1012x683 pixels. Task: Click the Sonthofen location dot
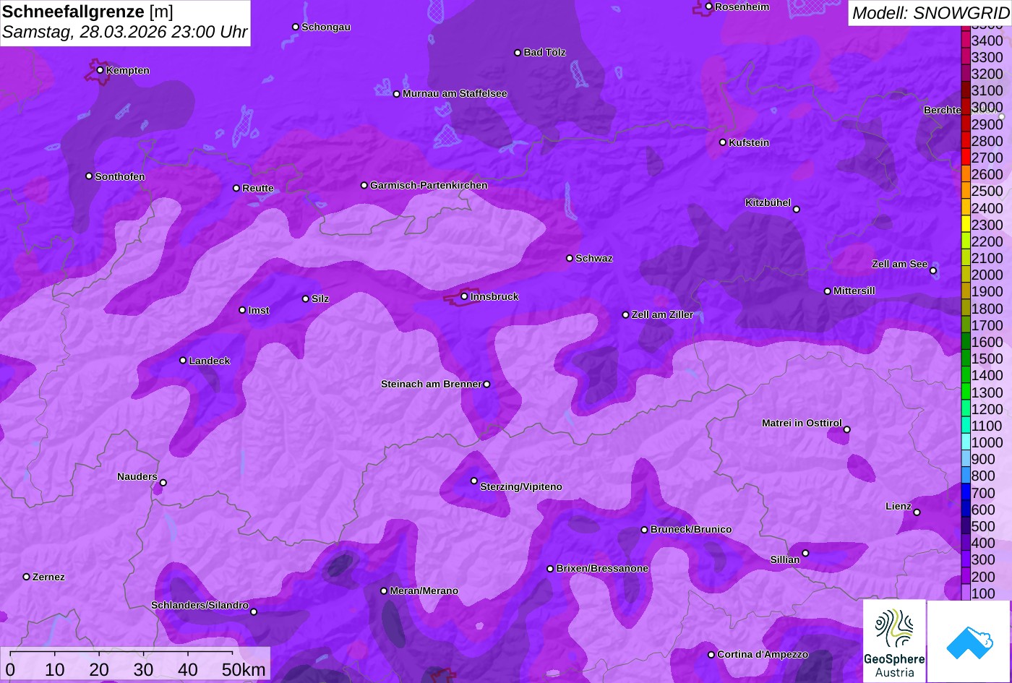click(x=89, y=176)
